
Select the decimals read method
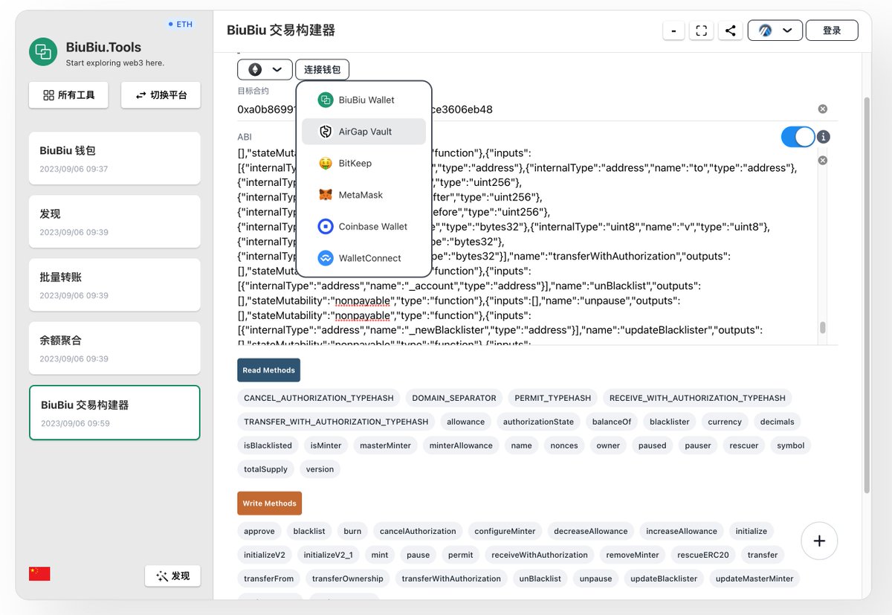pyautogui.click(x=777, y=422)
